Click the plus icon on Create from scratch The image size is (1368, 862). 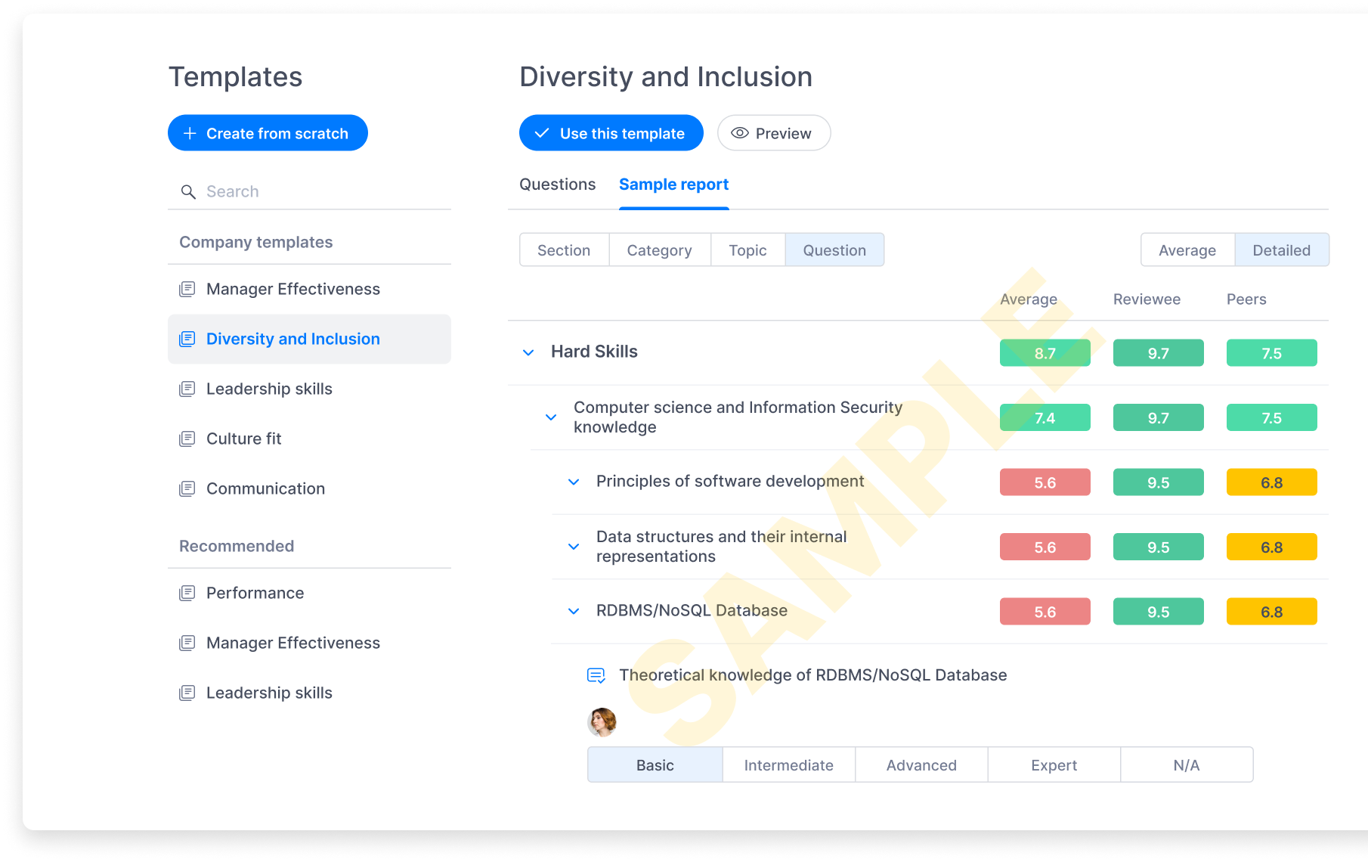pos(190,133)
